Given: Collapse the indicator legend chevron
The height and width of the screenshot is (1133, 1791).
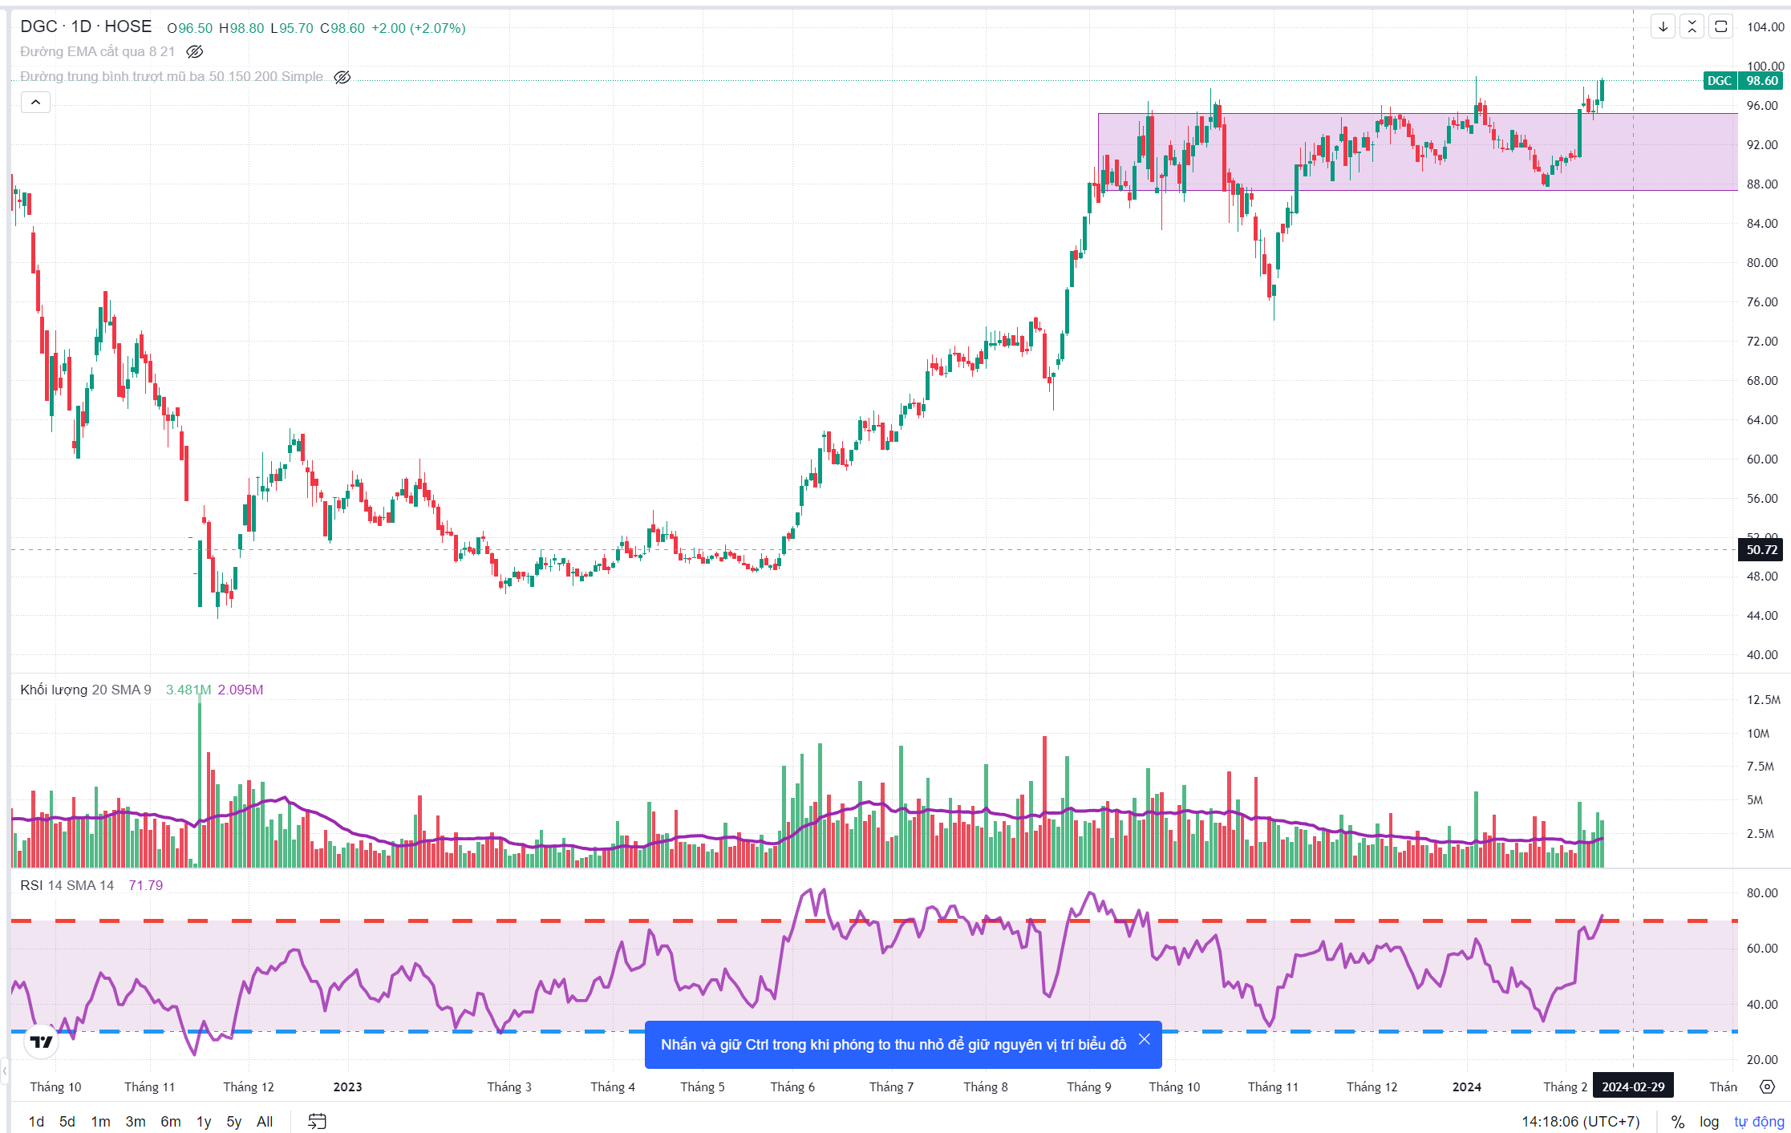Looking at the screenshot, I should [x=35, y=102].
